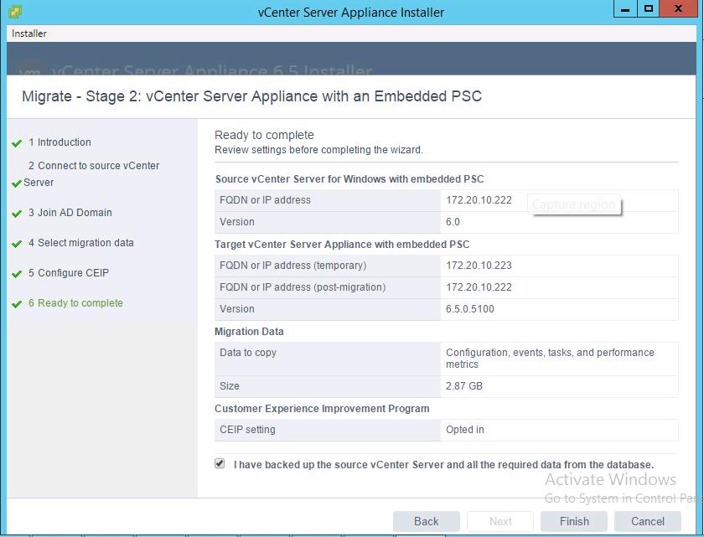The image size is (704, 537).
Task: Click the Ready to complete heading
Action: [264, 135]
